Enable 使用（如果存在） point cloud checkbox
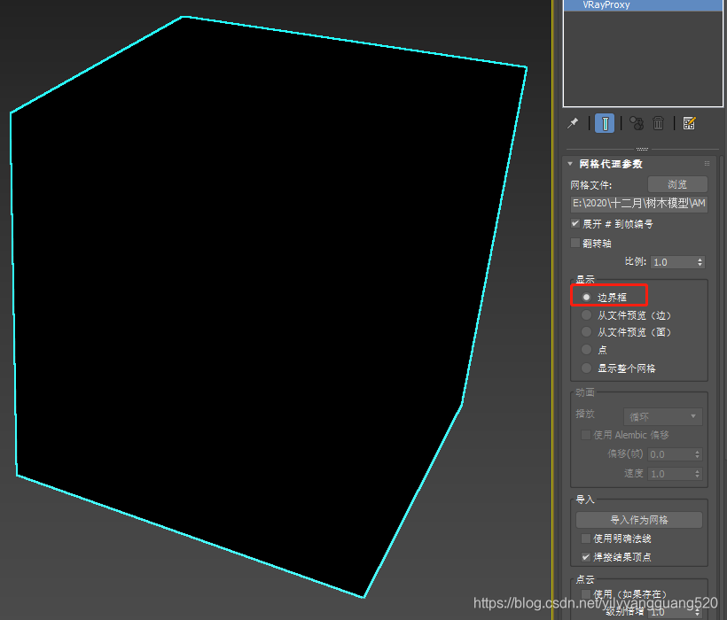The width and height of the screenshot is (727, 620). (x=585, y=593)
